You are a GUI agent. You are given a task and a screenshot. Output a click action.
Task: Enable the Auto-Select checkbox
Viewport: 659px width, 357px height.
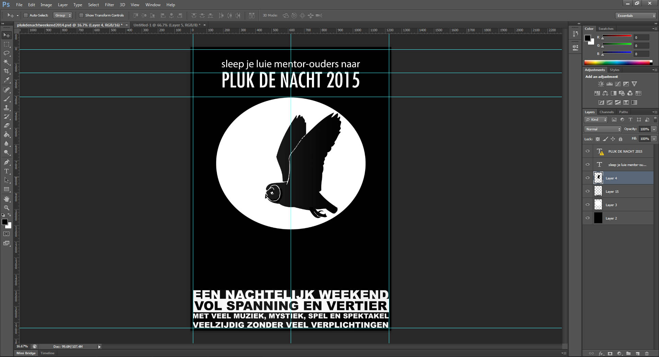[25, 15]
